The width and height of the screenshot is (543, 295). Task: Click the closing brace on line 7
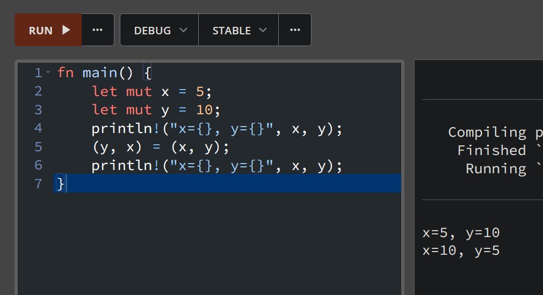(60, 183)
